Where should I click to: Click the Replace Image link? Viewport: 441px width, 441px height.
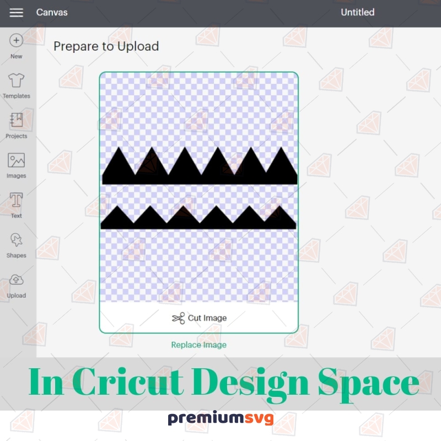(198, 345)
